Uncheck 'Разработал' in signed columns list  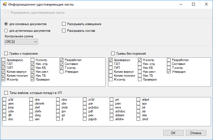(x=62, y=60)
